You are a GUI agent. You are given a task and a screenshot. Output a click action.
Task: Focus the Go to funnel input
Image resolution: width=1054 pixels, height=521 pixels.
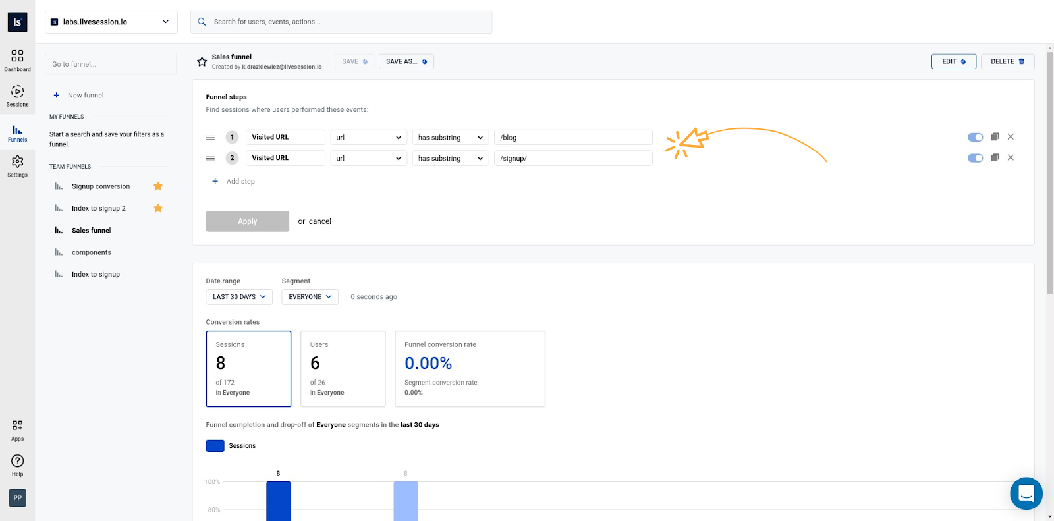pos(111,64)
